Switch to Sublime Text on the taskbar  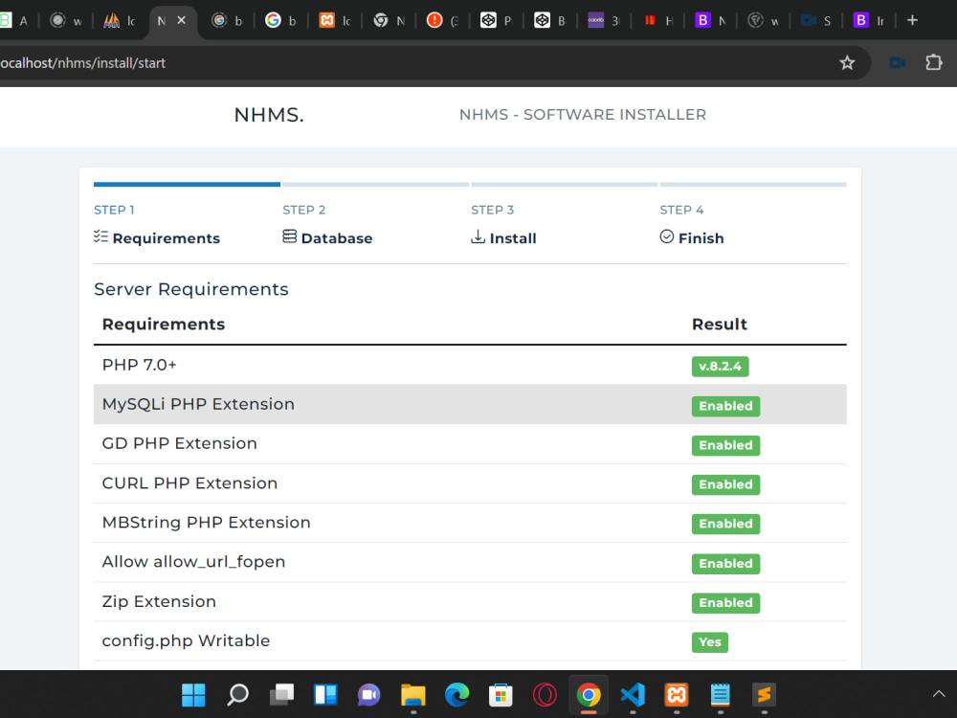tap(764, 695)
